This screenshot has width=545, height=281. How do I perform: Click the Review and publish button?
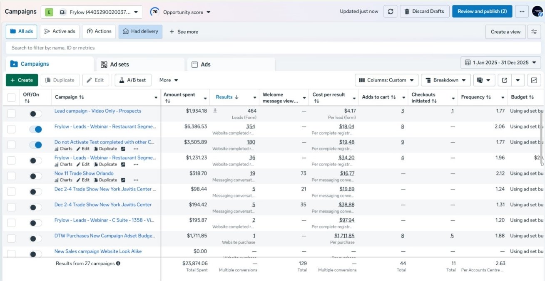(x=482, y=12)
